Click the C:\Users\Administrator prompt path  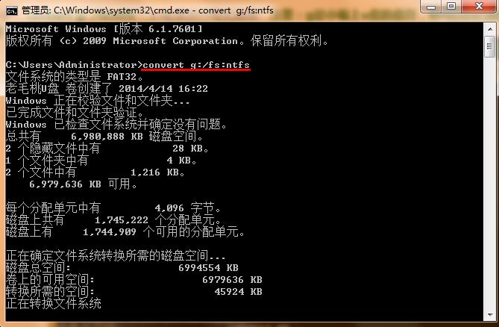(72, 65)
